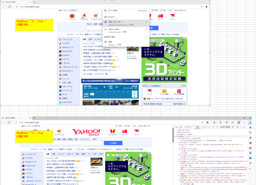The height and width of the screenshot is (185, 272).
Task: Collapse the 最近閉じた項目 section chevron
Action: 146,37
